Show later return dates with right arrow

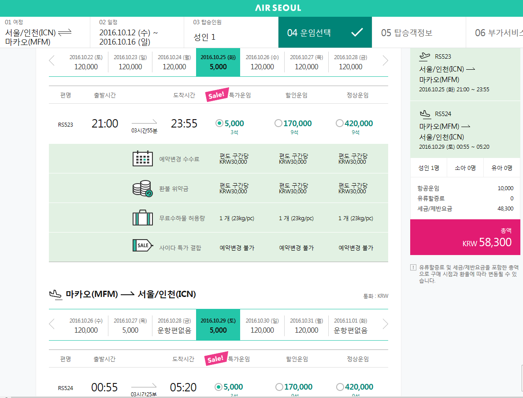385,324
